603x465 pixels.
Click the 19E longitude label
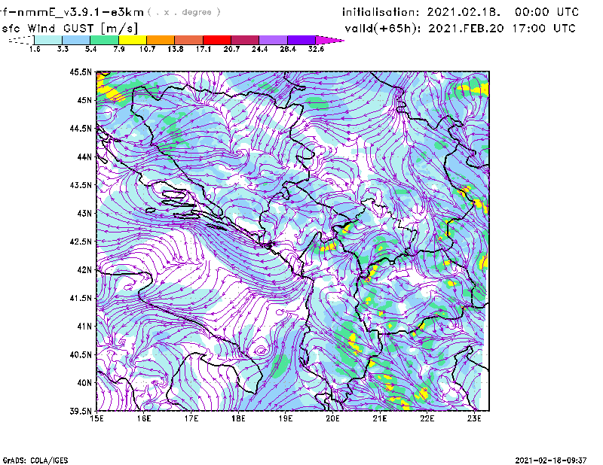point(286,418)
